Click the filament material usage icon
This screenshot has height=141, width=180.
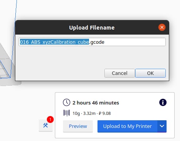point(66,113)
